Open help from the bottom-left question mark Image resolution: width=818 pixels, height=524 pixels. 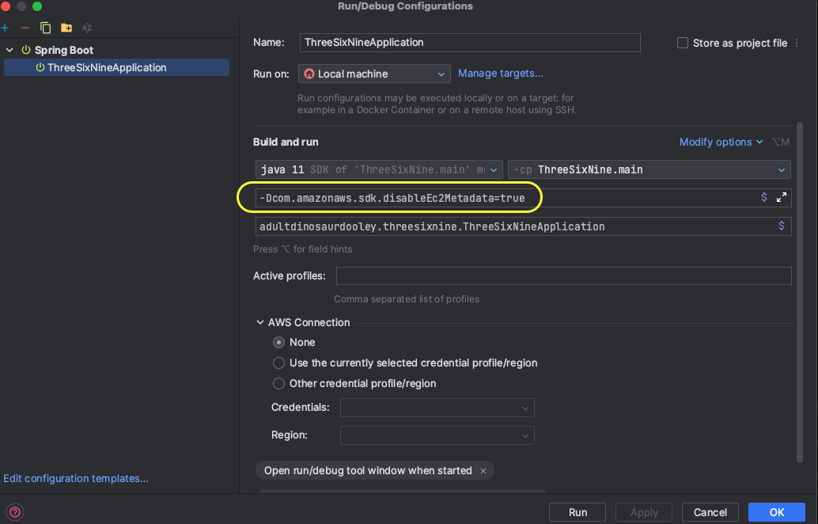tap(14, 512)
